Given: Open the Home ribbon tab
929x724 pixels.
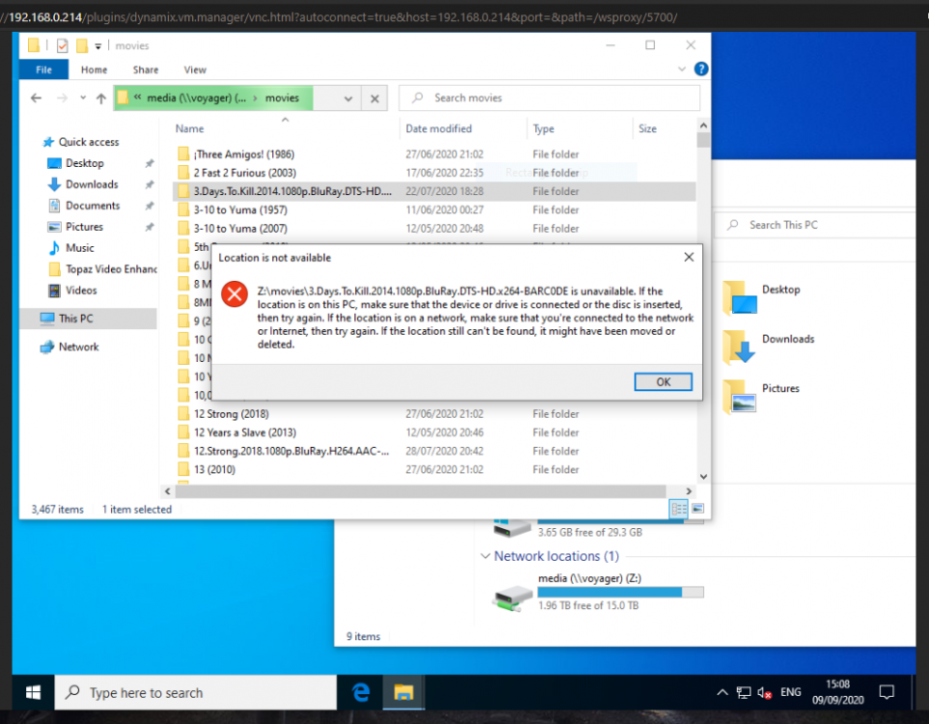Looking at the screenshot, I should point(94,70).
